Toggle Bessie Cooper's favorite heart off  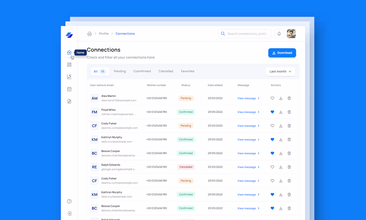click(272, 153)
